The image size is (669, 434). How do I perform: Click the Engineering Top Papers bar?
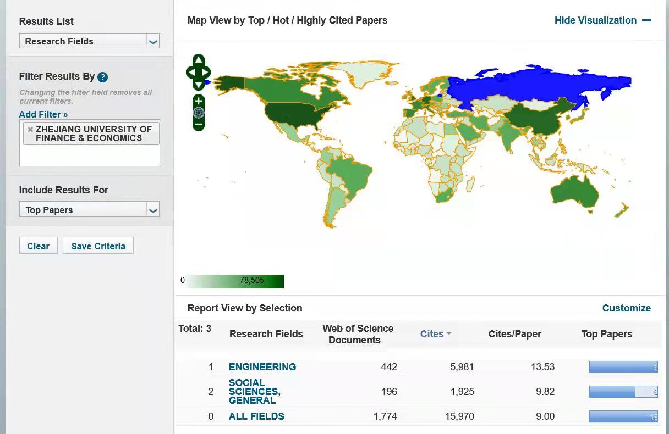623,367
